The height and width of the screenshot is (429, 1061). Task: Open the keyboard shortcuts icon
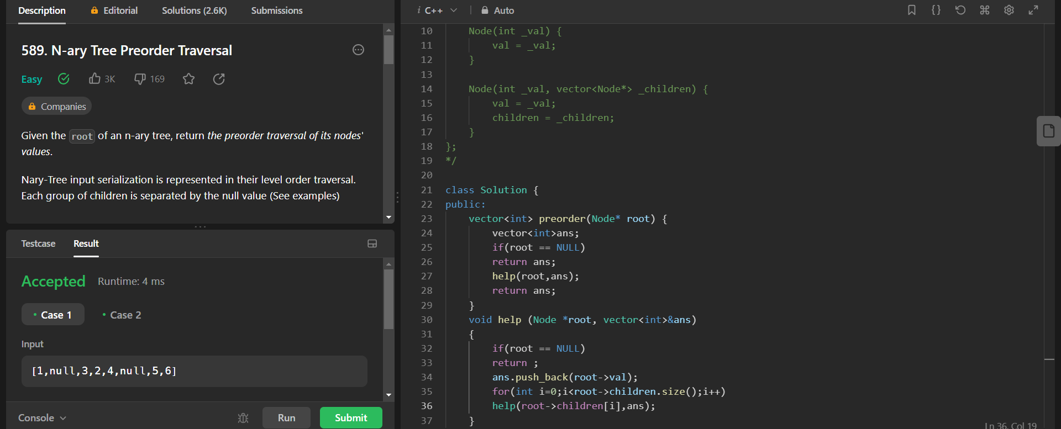[985, 10]
